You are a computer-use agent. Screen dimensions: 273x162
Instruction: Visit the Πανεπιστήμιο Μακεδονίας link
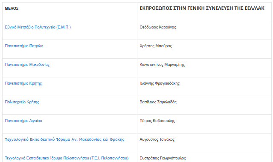(x=27, y=65)
